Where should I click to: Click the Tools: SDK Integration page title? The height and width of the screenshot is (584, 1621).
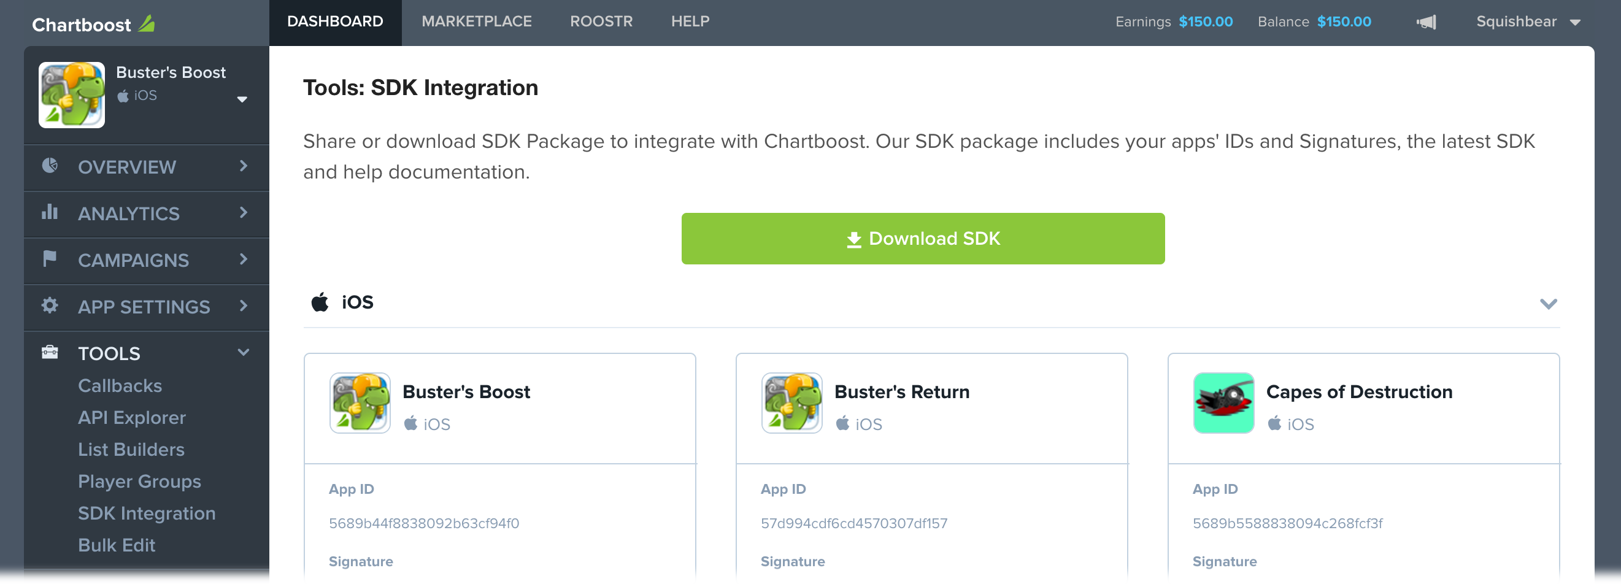click(420, 88)
